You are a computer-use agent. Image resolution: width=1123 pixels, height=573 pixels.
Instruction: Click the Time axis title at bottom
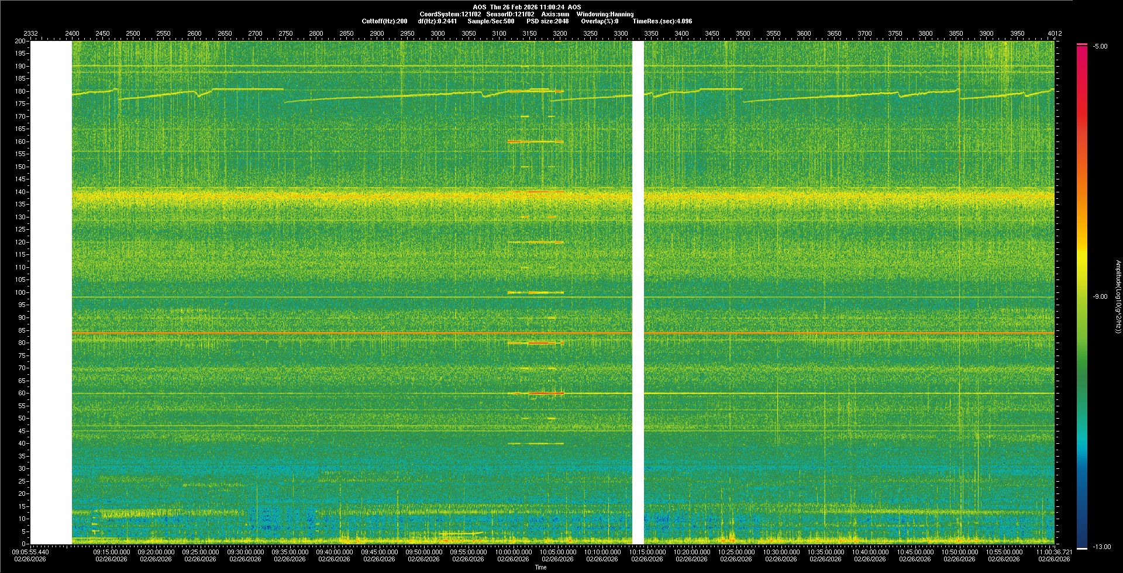coord(540,567)
